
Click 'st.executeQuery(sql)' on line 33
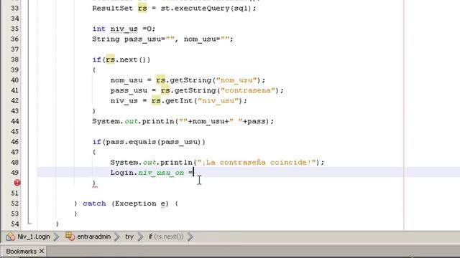tap(206, 8)
